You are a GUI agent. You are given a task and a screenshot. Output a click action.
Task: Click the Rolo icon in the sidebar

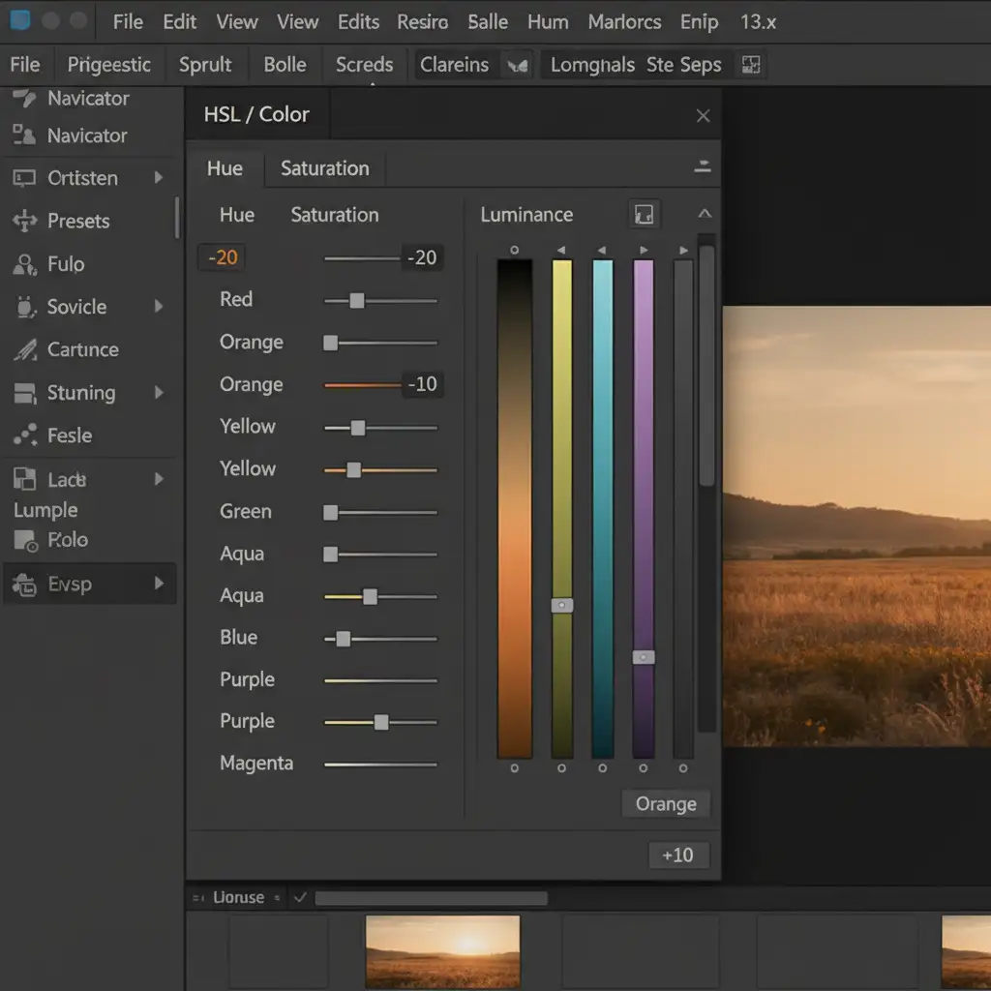25,541
